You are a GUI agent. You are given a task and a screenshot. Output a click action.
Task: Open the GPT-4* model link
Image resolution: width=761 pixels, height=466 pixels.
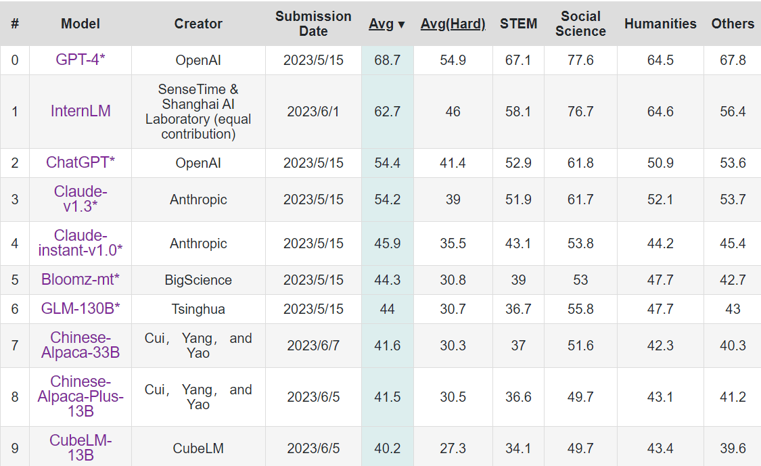(80, 60)
